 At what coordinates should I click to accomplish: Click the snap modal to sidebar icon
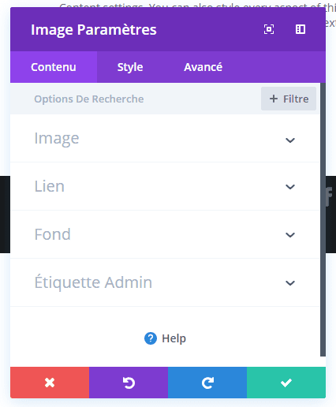click(x=301, y=29)
